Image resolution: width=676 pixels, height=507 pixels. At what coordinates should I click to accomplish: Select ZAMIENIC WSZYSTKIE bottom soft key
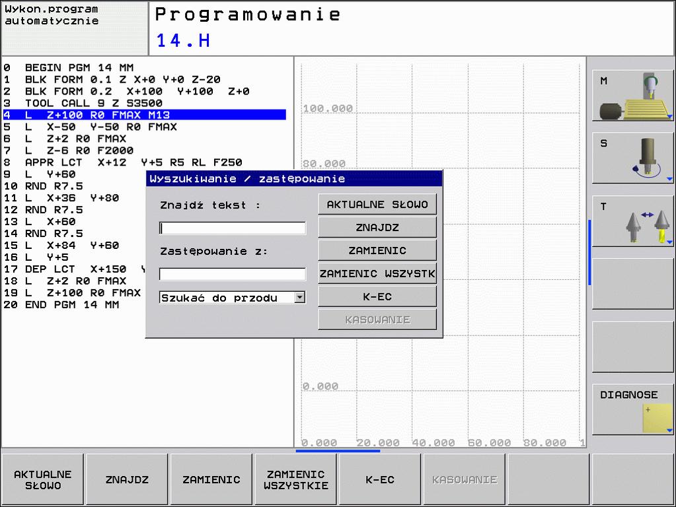(296, 479)
